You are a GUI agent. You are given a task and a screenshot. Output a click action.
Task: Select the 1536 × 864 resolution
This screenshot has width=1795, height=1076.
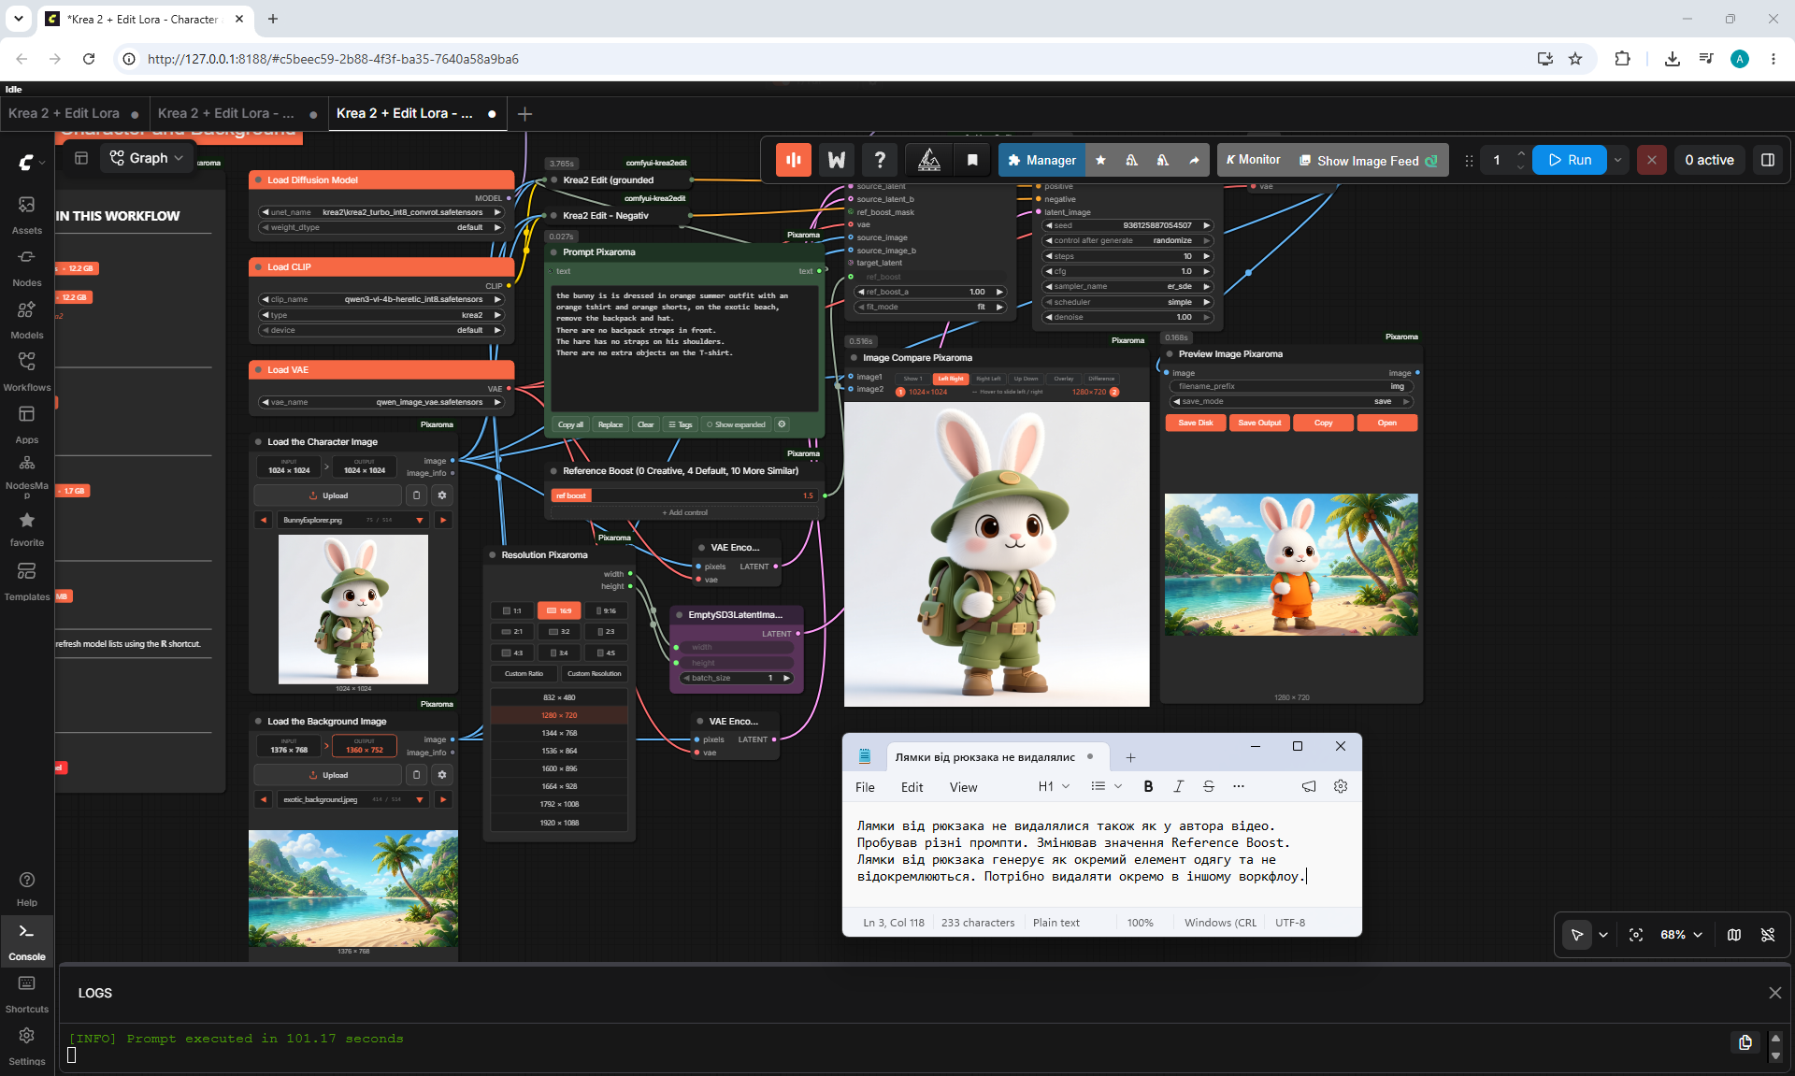(559, 751)
